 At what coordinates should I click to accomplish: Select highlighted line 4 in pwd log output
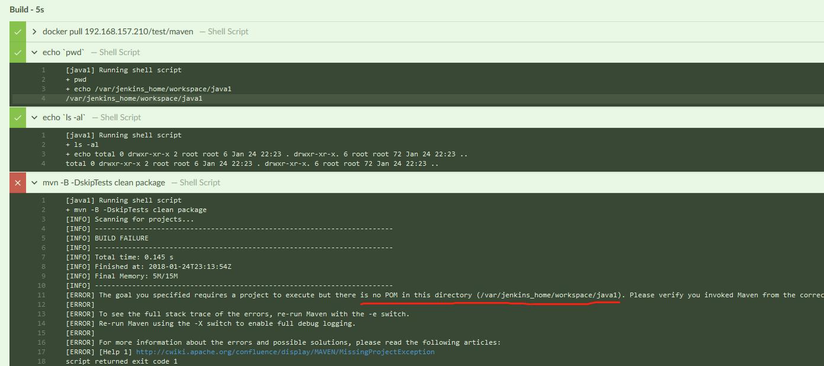pyautogui.click(x=134, y=98)
